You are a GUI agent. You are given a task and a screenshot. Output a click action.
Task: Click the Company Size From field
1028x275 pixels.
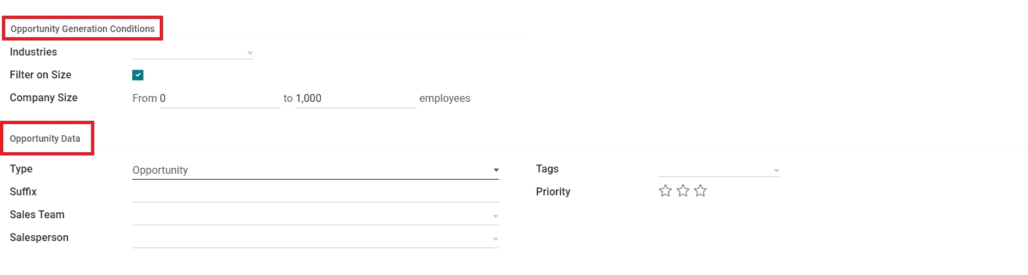coord(220,99)
